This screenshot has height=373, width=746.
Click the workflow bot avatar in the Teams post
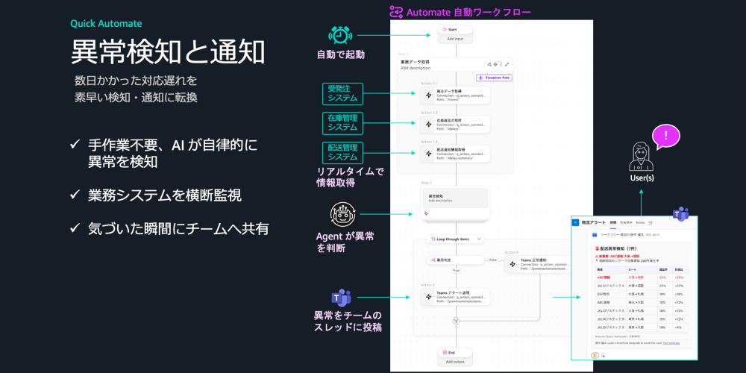[595, 234]
